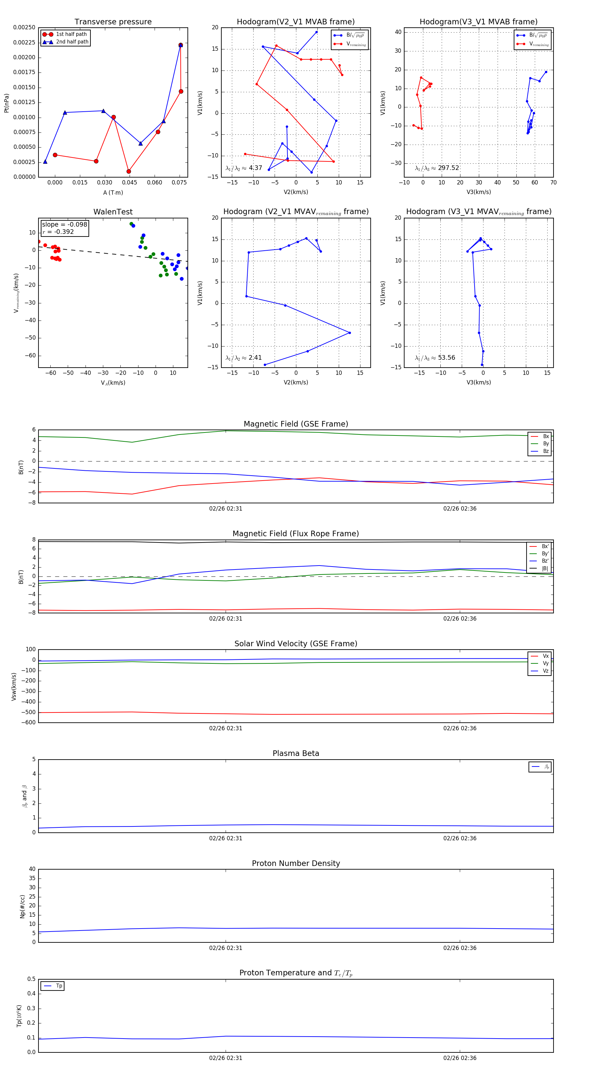Click the "Pt(nPa)" y-axis label
Viewport: 592px width, 1087px height.
point(6,102)
